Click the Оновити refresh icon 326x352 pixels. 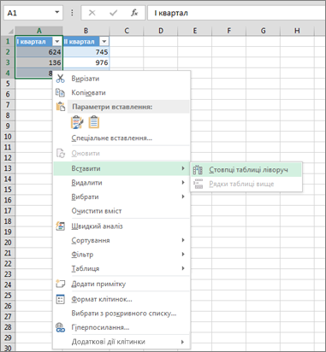pos(61,153)
